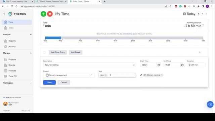Click 30 days of free trial left

pos(12,97)
